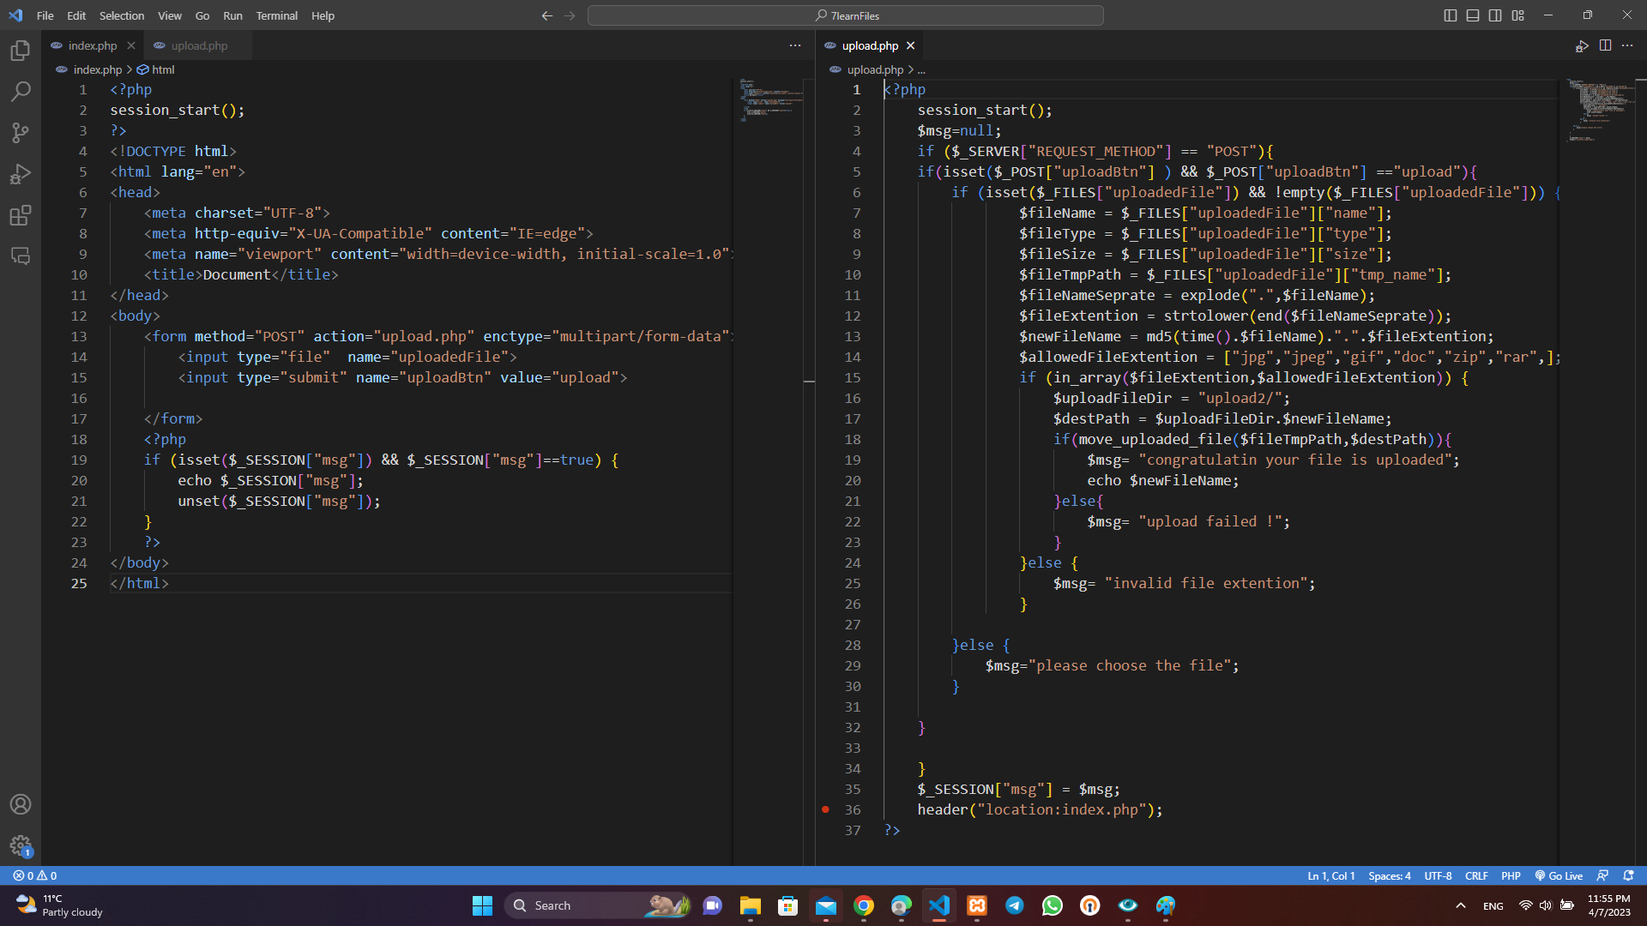Open Telegram from taskbar
Image resolution: width=1647 pixels, height=926 pixels.
[x=1015, y=905]
